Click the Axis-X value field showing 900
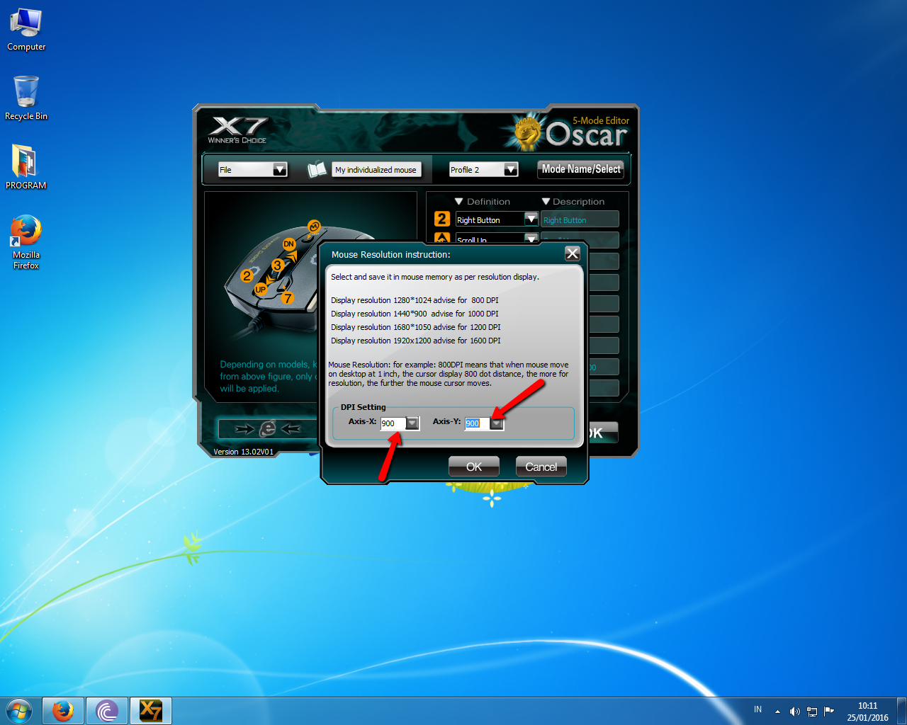907x725 pixels. pyautogui.click(x=393, y=423)
